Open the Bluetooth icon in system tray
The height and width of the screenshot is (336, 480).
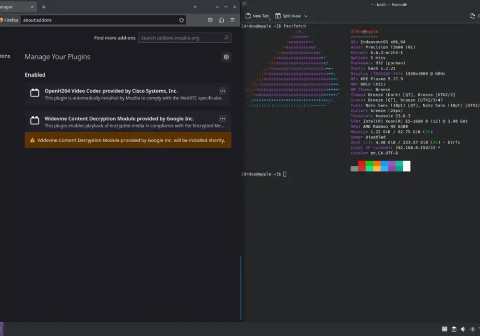[x=472, y=329]
